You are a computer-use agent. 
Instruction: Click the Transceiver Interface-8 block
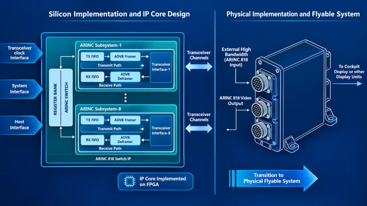[161, 131]
